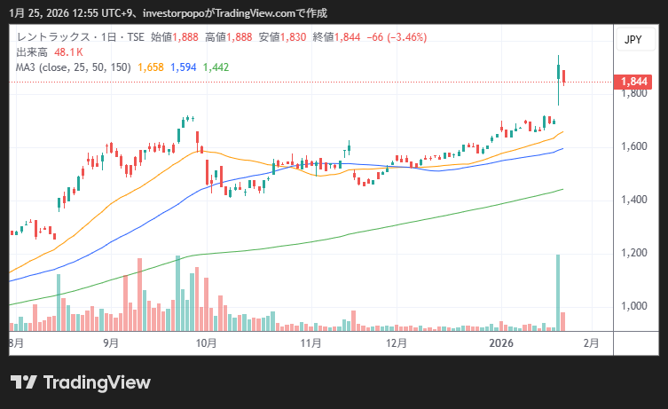
Task: Click the TradingView wordmark text
Action: click(x=96, y=382)
